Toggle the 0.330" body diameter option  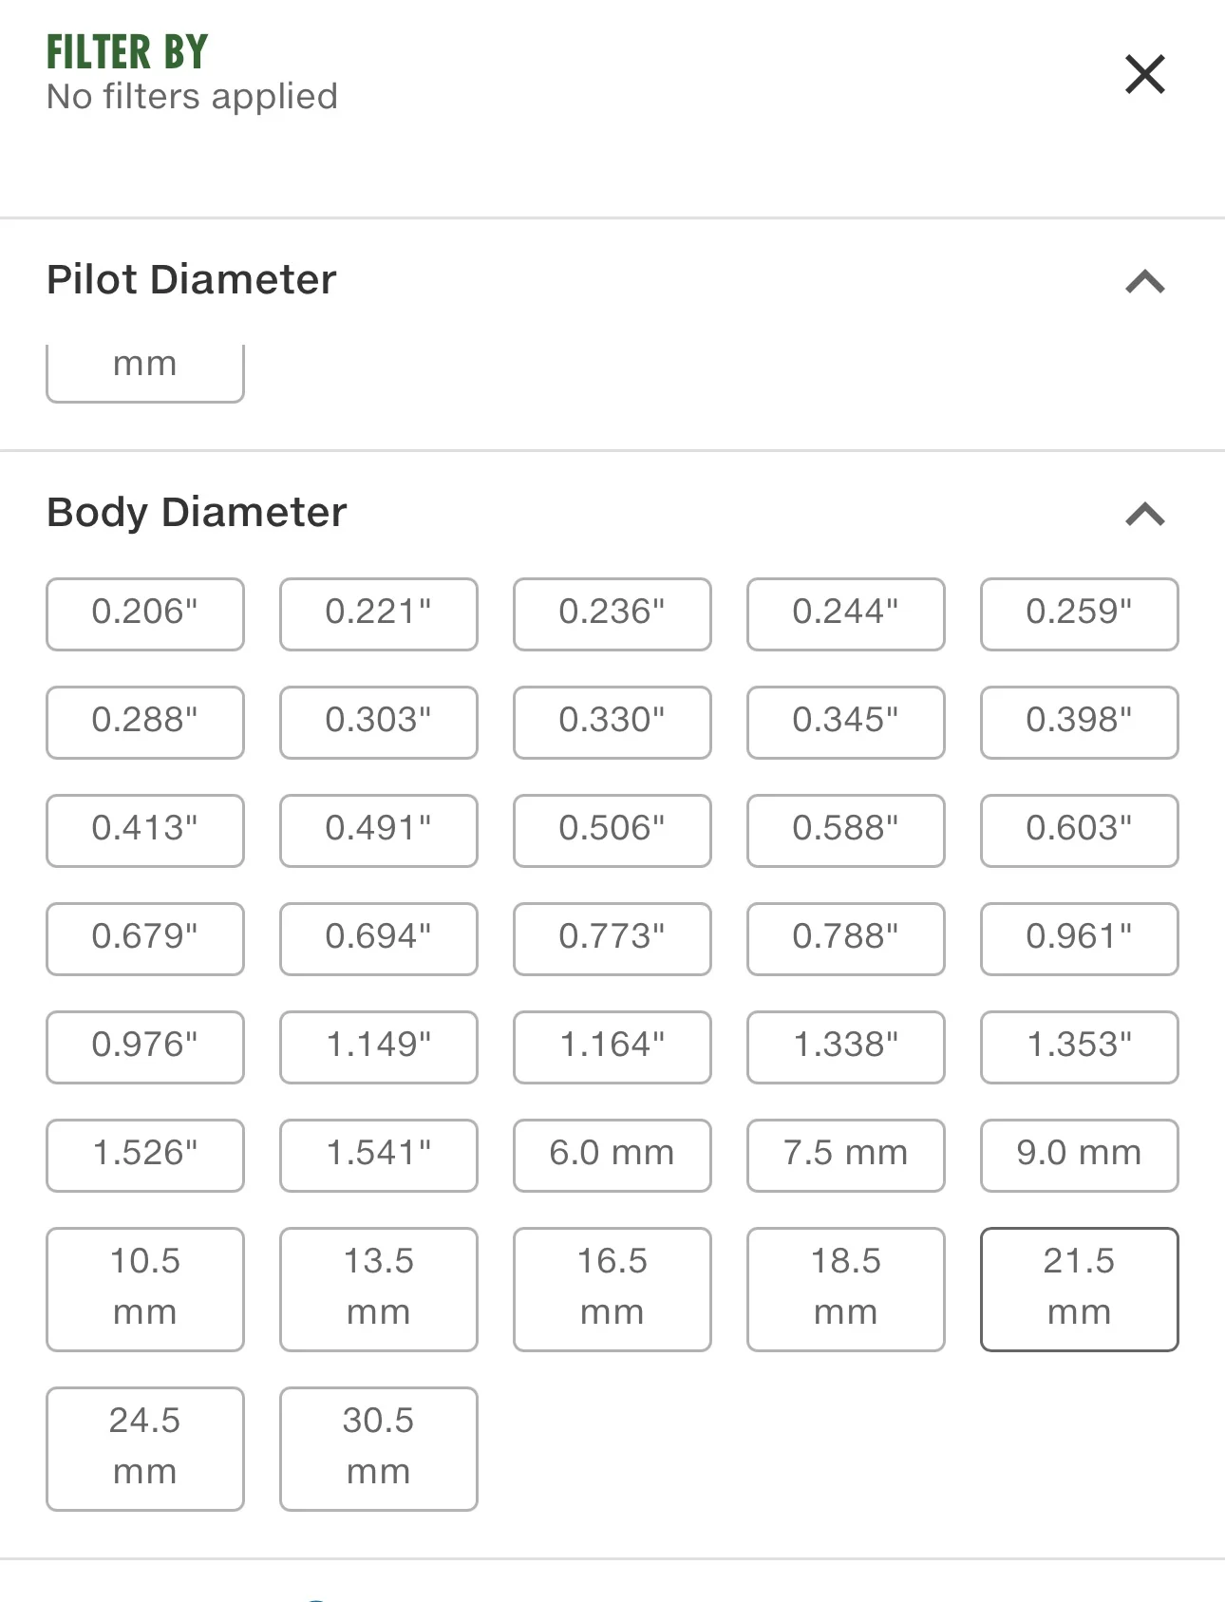coord(612,723)
